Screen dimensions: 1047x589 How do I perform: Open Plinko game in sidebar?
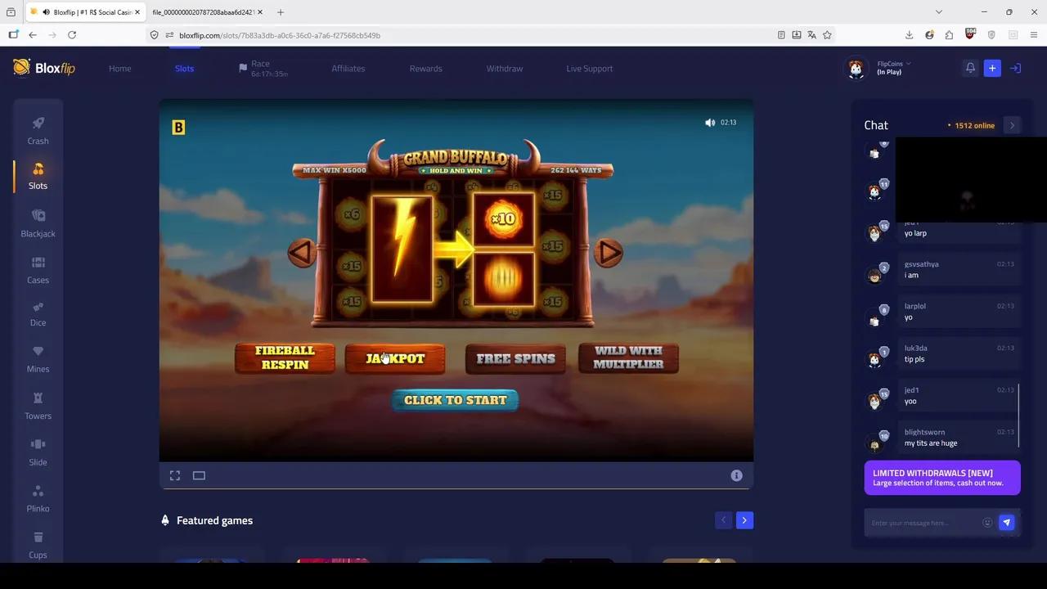point(38,499)
